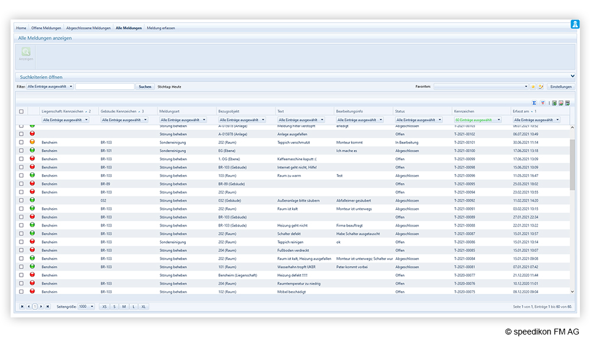
Task: Check the row T-2021-00102 checkbox
Action: pyautogui.click(x=21, y=134)
